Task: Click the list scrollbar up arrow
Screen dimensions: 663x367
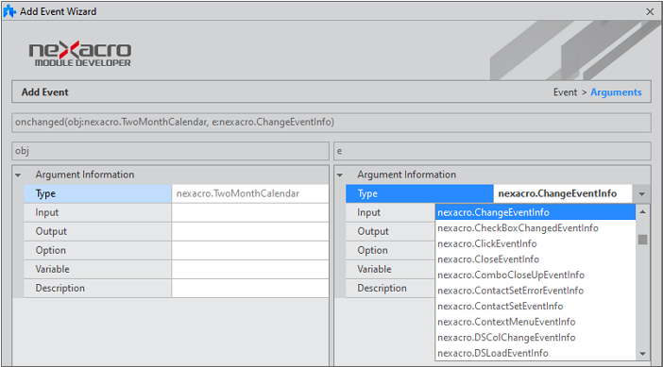Action: (643, 211)
